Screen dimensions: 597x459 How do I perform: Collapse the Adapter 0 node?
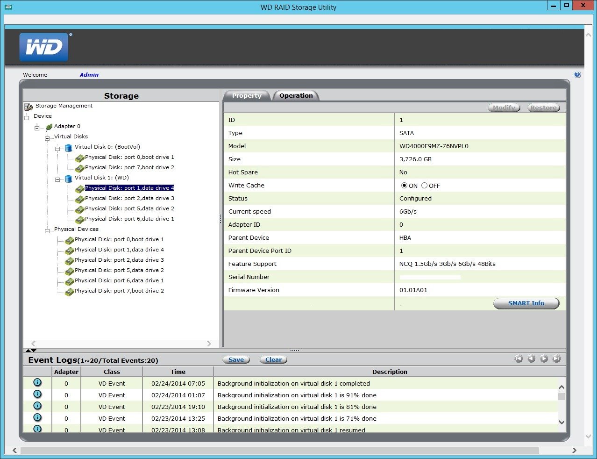click(37, 127)
